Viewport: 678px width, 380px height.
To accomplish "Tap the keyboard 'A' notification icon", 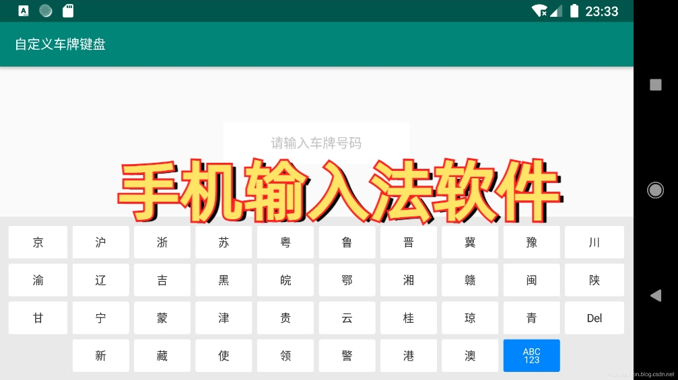I will pyautogui.click(x=24, y=11).
